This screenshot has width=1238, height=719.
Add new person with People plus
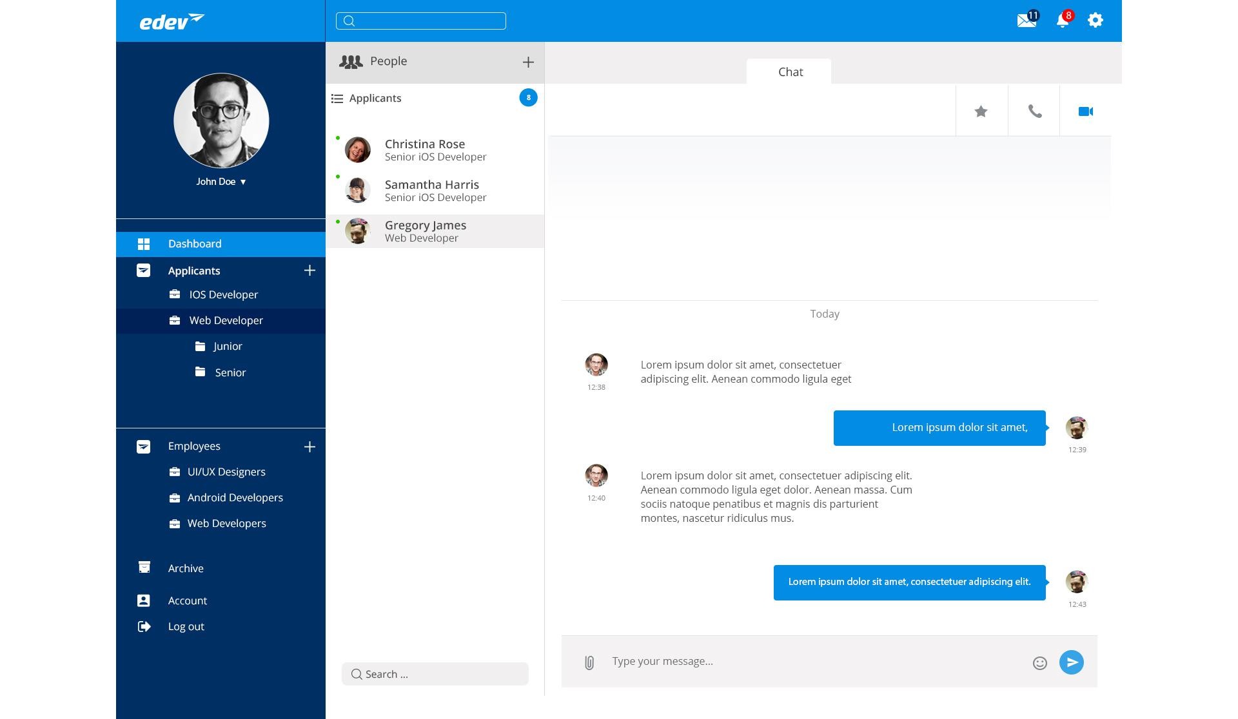point(527,62)
